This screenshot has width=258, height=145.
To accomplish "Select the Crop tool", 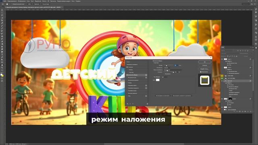I will 2,21.
